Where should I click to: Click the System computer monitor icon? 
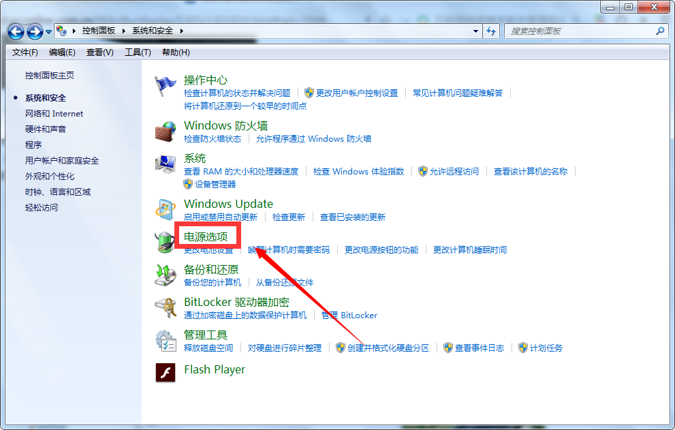coord(166,164)
